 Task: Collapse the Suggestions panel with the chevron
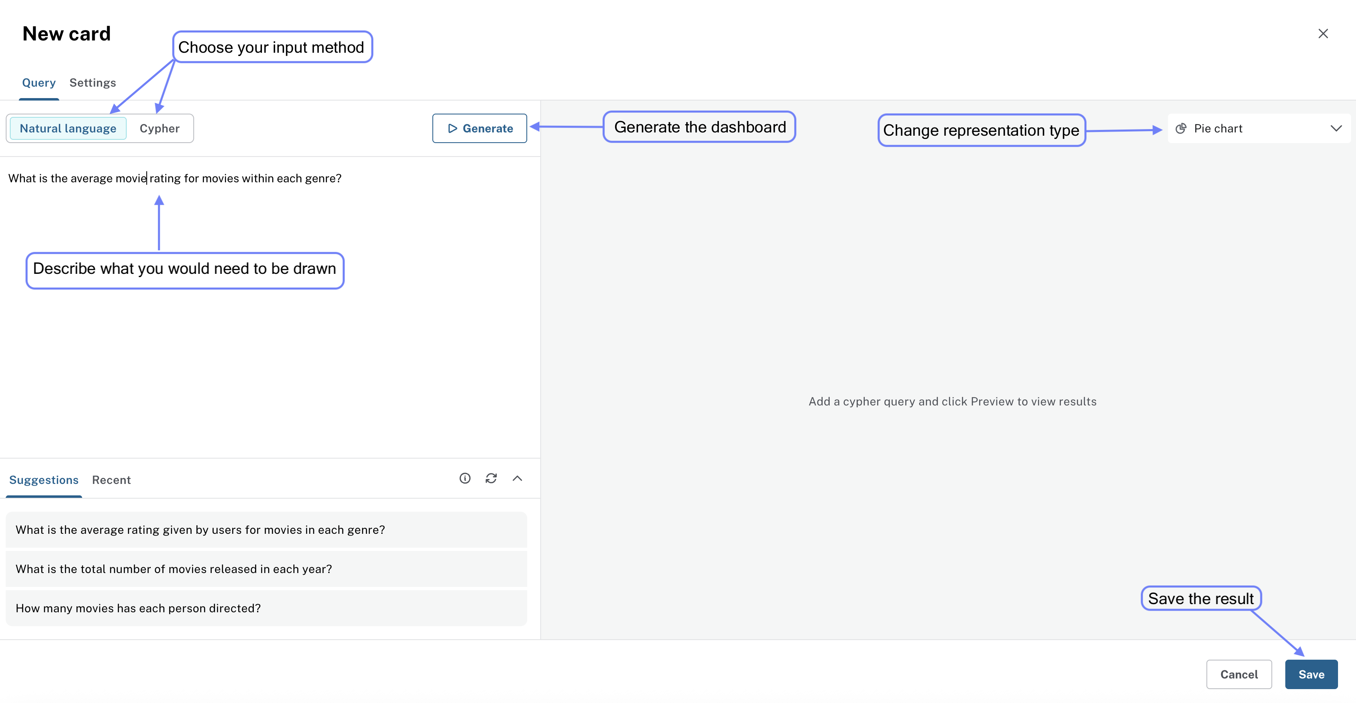(x=517, y=478)
